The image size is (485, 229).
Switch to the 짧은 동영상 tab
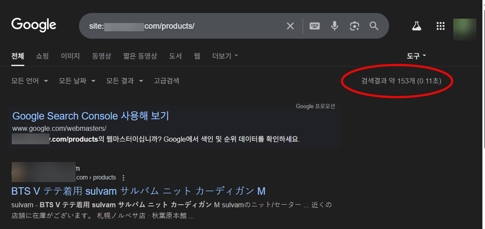140,56
